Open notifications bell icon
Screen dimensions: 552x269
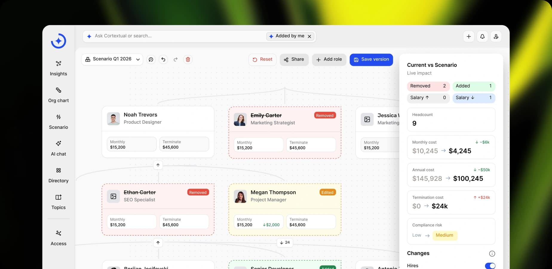click(482, 36)
